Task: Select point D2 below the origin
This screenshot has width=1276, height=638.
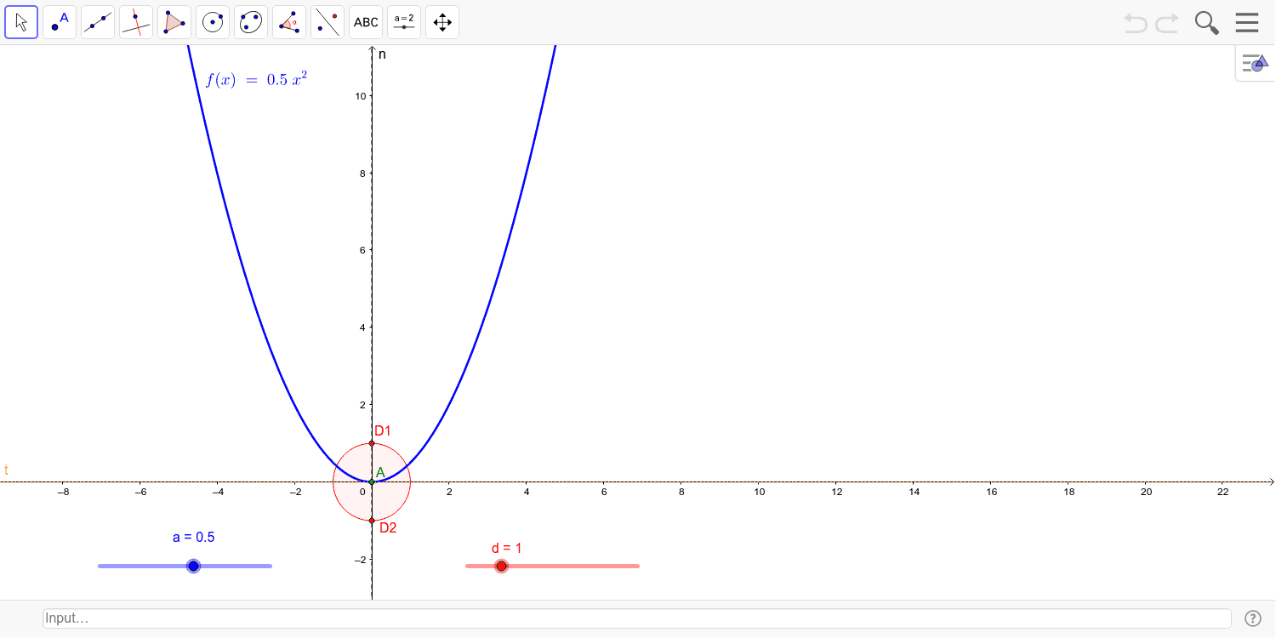Action: (372, 520)
